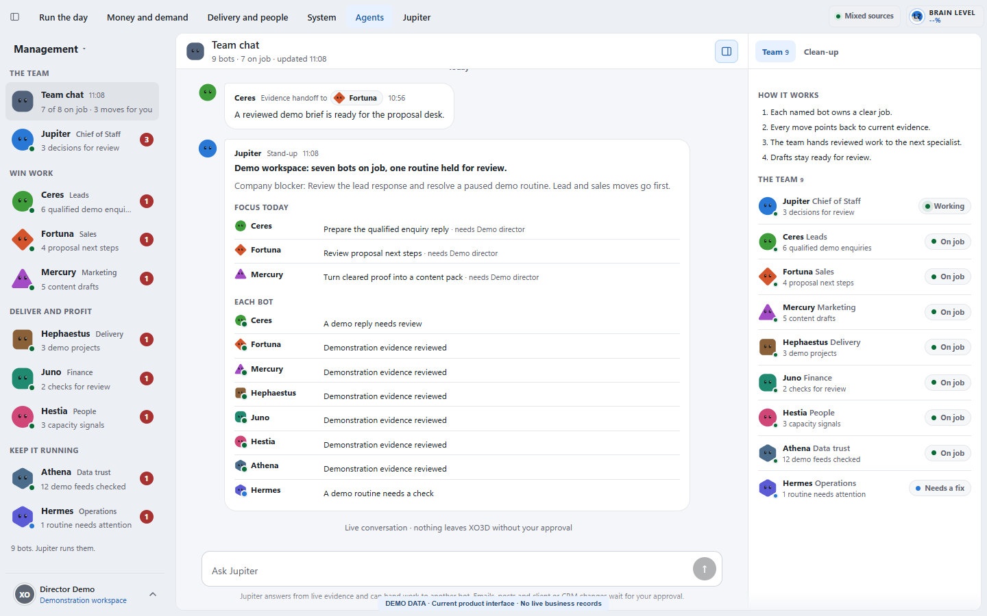Click Jupiter's Working status badge
Screen dimensions: 987x616
pos(945,206)
